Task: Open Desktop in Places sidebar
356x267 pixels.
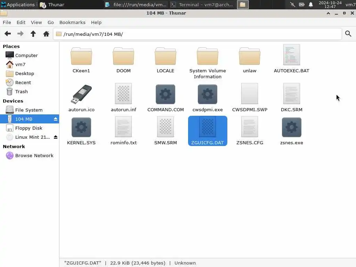Action: 30,74
